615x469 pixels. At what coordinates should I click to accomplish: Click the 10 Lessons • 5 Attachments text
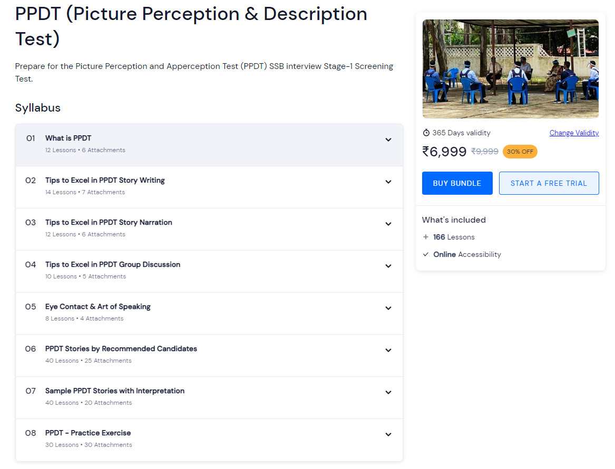point(85,277)
